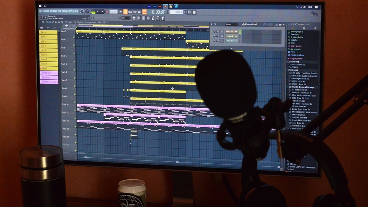Open Channel rack options arrow

click(x=212, y=24)
